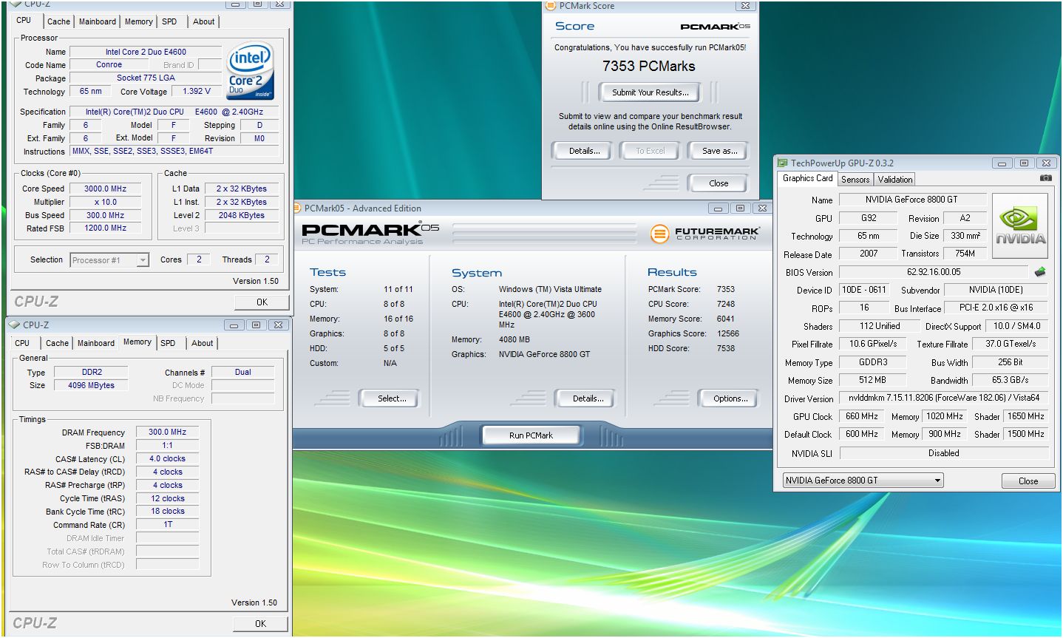Close the PCMark Score dialog with X
The width and height of the screenshot is (1063, 638).
click(x=746, y=5)
